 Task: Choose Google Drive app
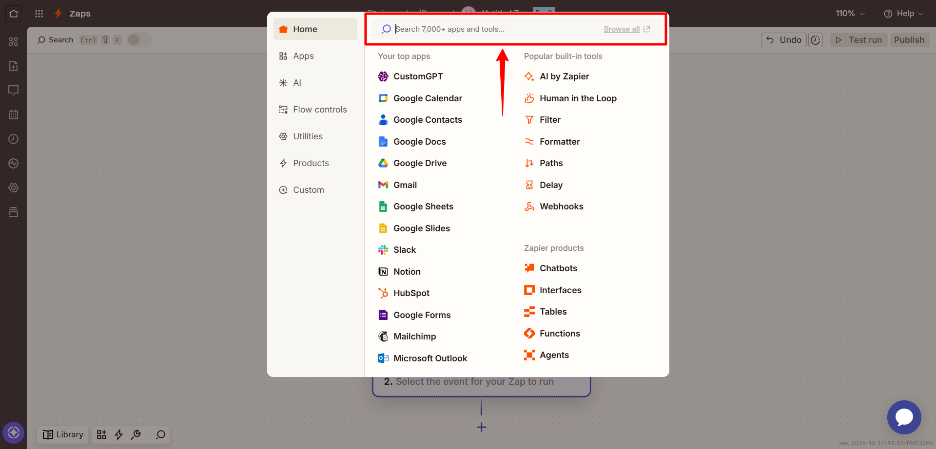(x=412, y=163)
